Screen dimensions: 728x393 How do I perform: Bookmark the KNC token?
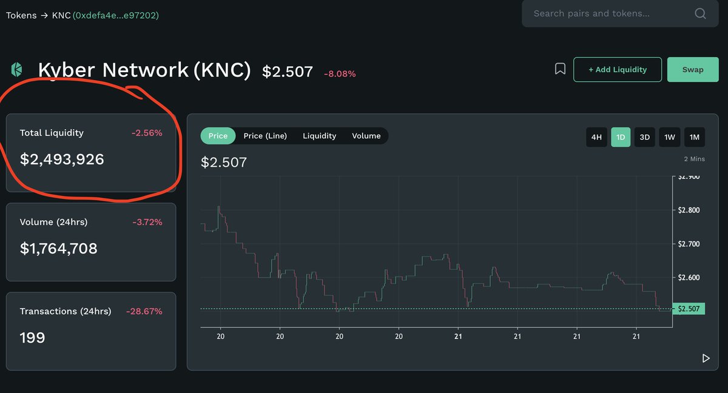(x=560, y=69)
